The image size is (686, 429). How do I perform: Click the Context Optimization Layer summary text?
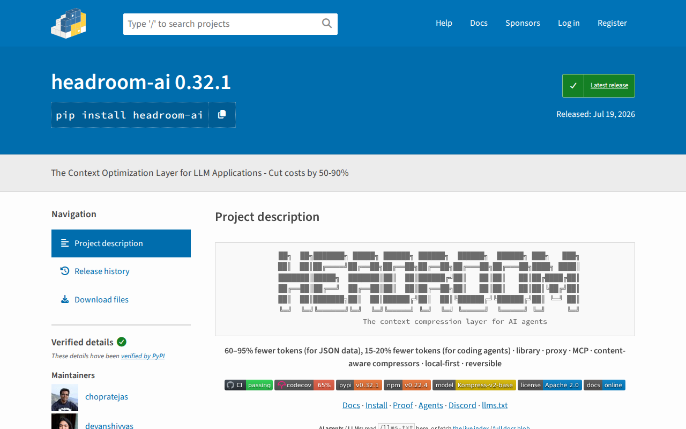pyautogui.click(x=200, y=173)
